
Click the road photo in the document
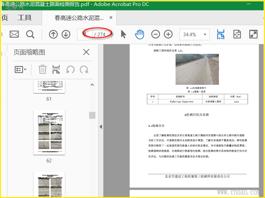point(197,69)
